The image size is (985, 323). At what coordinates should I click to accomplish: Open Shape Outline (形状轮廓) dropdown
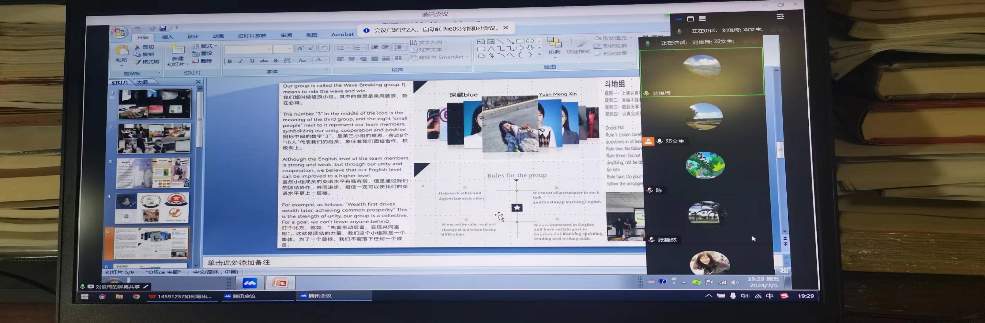[x=613, y=46]
